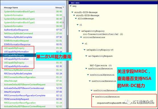Click hex cell 02 02

(59, 99)
